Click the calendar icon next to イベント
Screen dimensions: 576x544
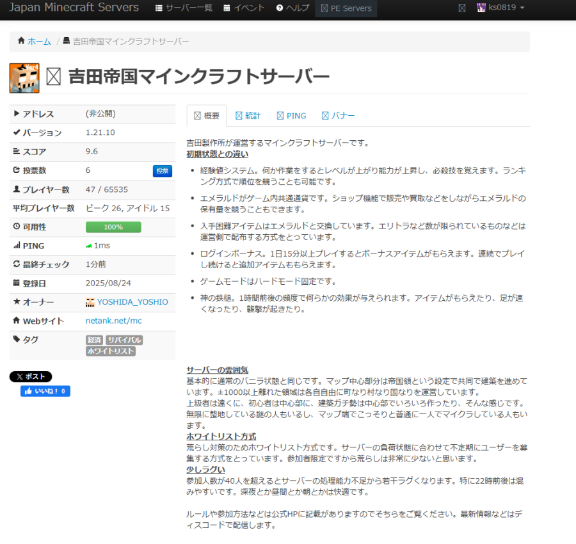226,8
